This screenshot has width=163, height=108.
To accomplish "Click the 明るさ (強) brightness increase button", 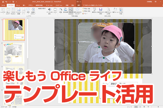I will point(86,9).
